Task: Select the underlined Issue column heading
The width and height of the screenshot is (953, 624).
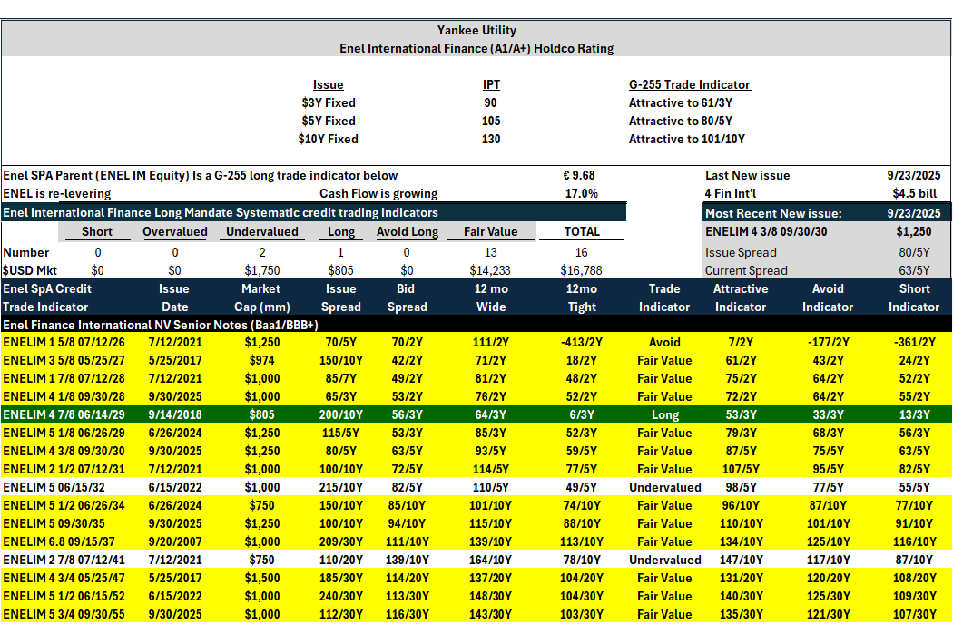Action: coord(329,85)
